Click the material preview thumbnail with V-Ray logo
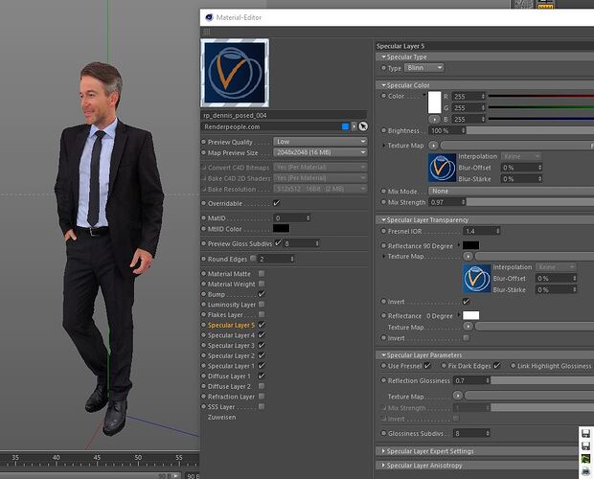The image size is (594, 479). (x=235, y=73)
